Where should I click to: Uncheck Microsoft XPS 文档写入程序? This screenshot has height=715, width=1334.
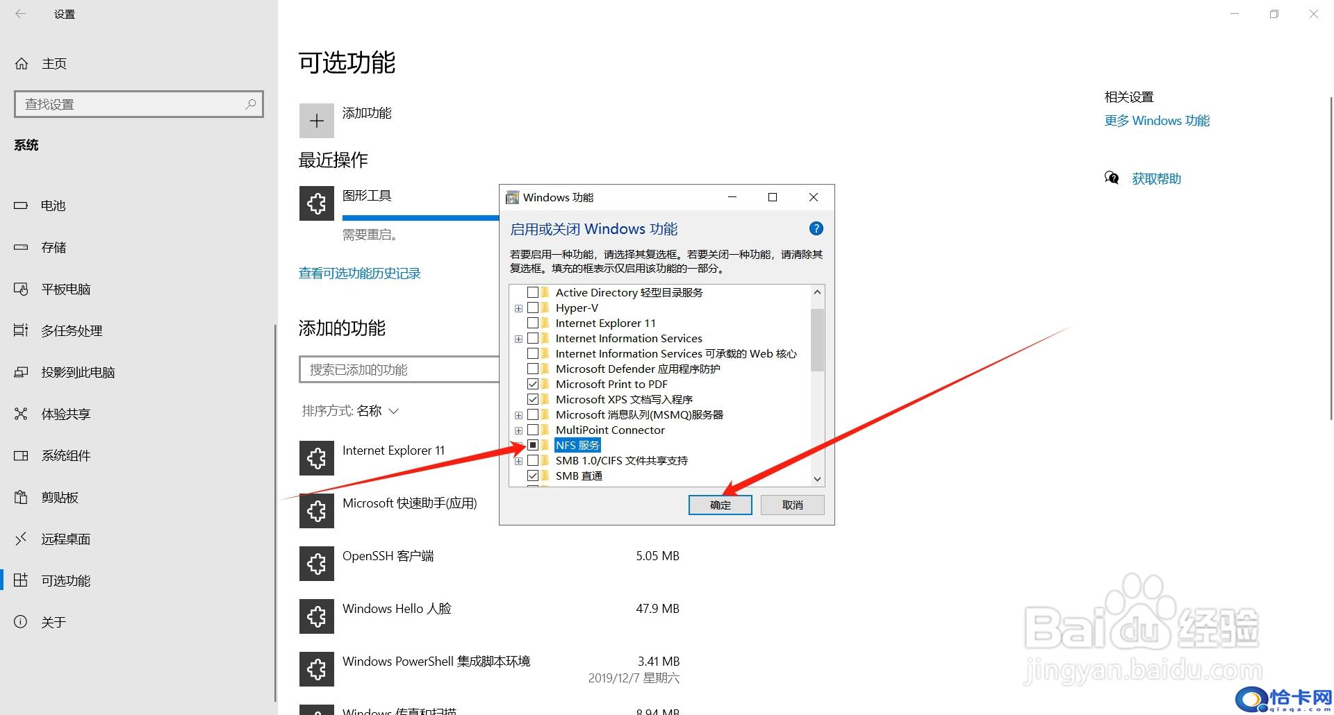[533, 399]
